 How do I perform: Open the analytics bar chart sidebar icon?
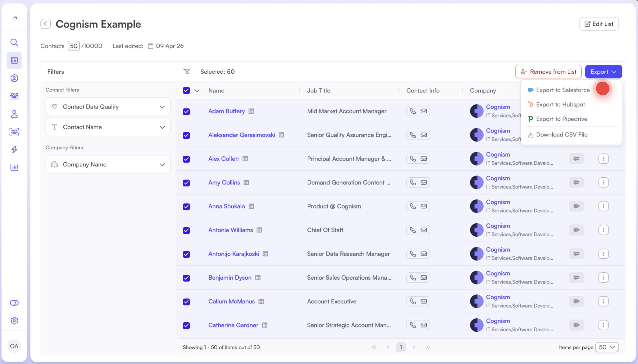click(14, 167)
